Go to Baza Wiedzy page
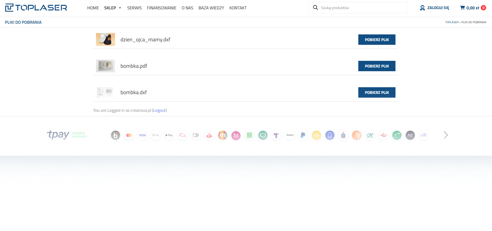 (211, 8)
